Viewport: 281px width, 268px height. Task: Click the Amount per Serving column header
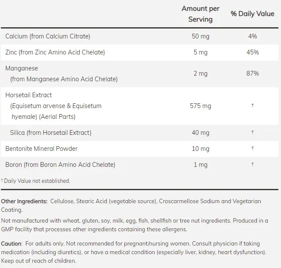tap(200, 14)
